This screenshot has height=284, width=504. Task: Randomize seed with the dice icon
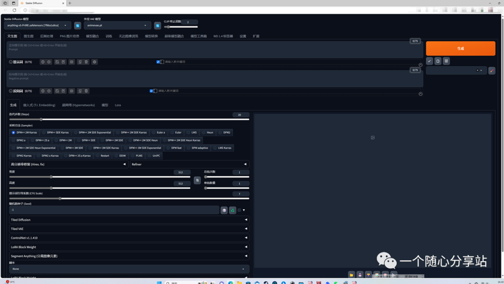tap(224, 210)
